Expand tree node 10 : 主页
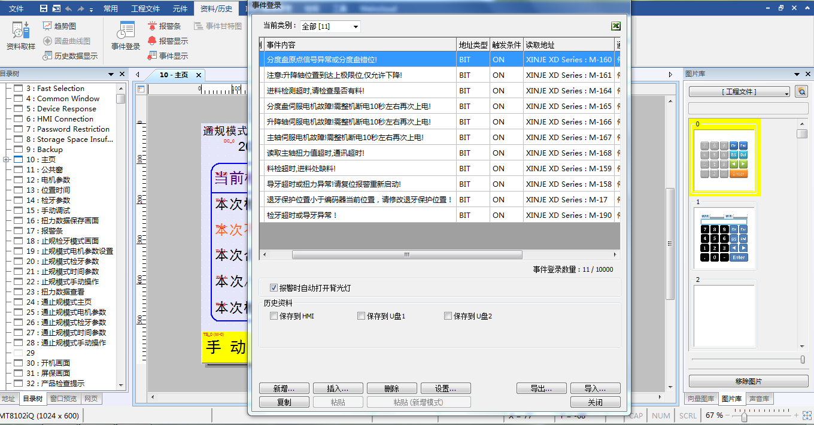 click(x=6, y=160)
